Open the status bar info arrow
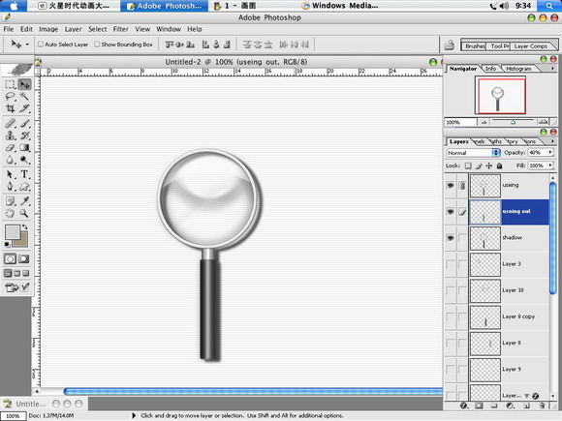The image size is (562, 421). click(134, 415)
